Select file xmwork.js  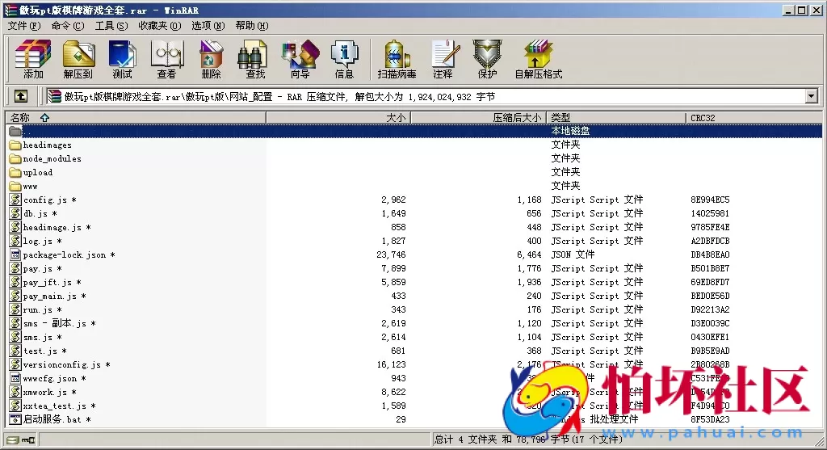pyautogui.click(x=45, y=392)
